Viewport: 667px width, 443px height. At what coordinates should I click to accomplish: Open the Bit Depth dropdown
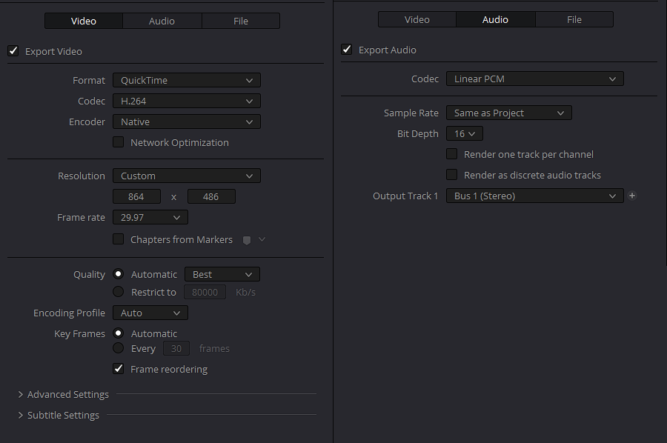(465, 134)
